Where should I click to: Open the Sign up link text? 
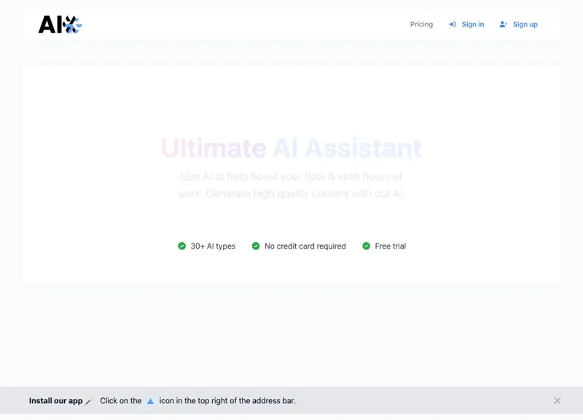525,24
